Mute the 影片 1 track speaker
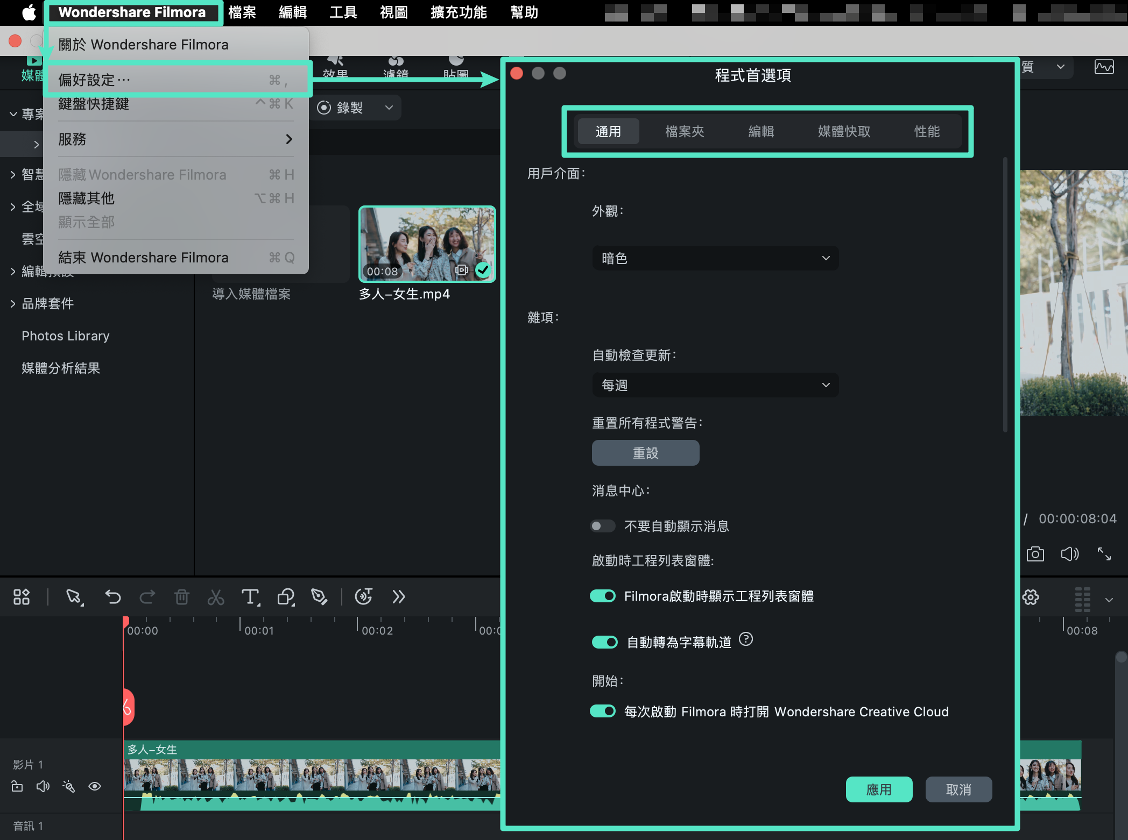The width and height of the screenshot is (1128, 840). [43, 786]
